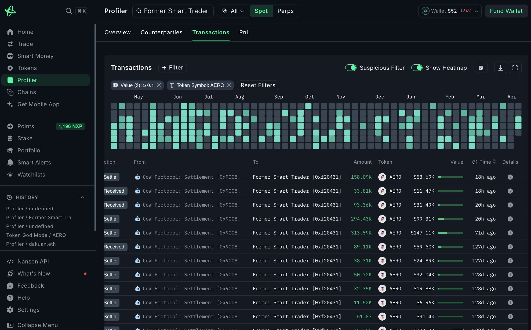Click the 71d ago time cell
Screen dimensions: 531x330
pos(485,233)
